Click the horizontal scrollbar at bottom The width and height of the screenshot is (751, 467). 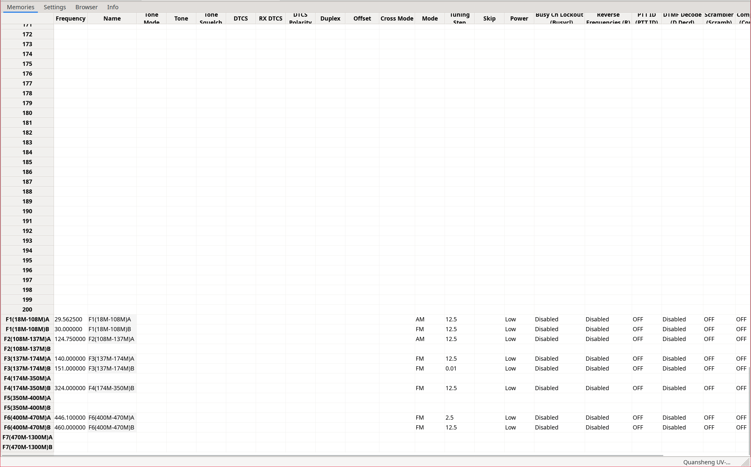pyautogui.click(x=332, y=455)
